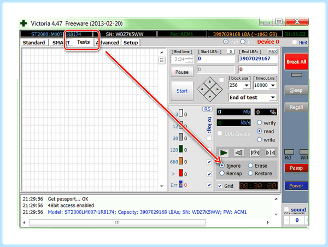Click the Start scan button

[x=182, y=91]
